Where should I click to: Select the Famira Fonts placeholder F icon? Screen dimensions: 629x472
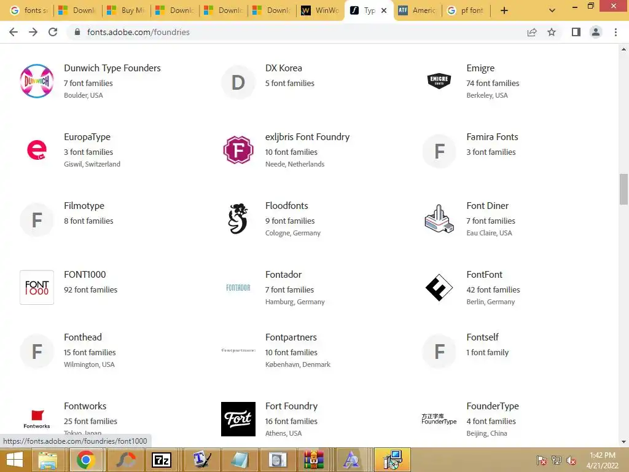439,151
